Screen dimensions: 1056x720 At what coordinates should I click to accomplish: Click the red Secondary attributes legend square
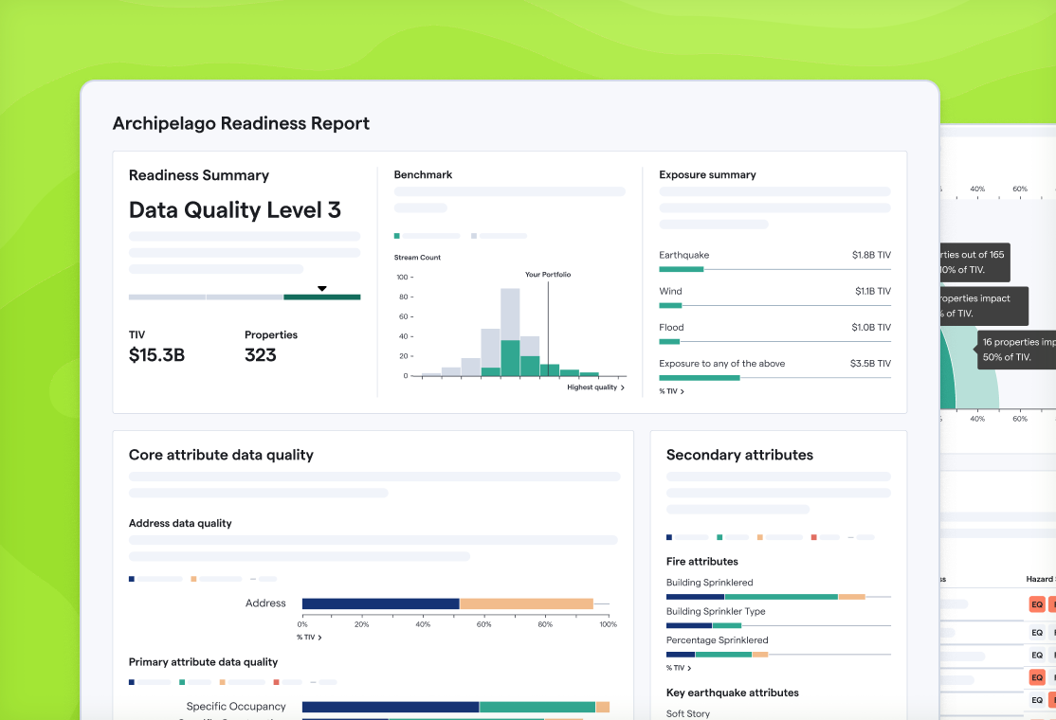[814, 537]
